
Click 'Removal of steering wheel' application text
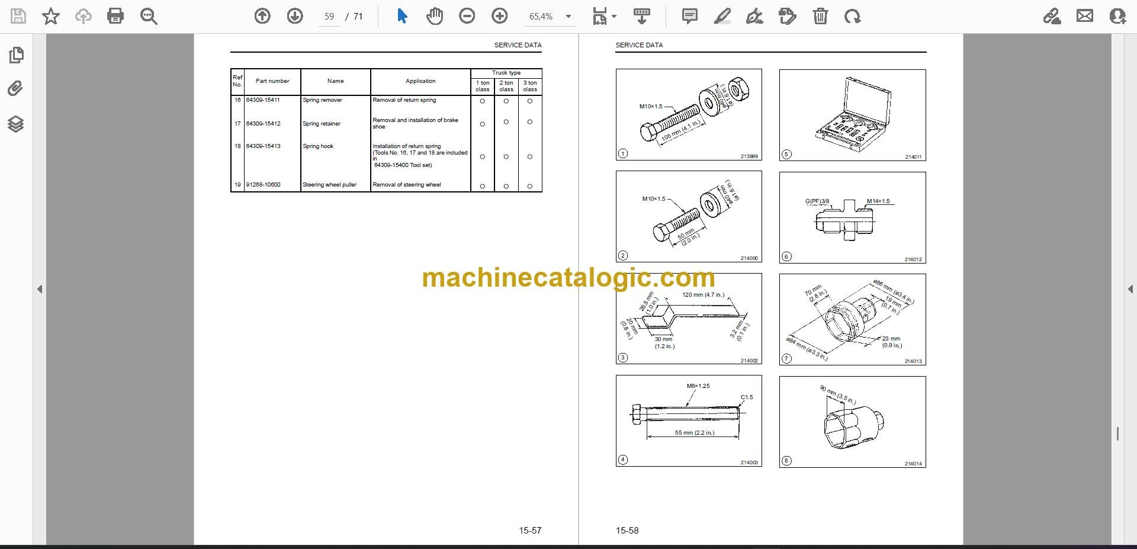click(x=407, y=185)
